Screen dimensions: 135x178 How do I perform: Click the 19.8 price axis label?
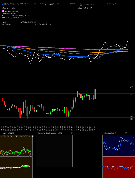point(131,94)
